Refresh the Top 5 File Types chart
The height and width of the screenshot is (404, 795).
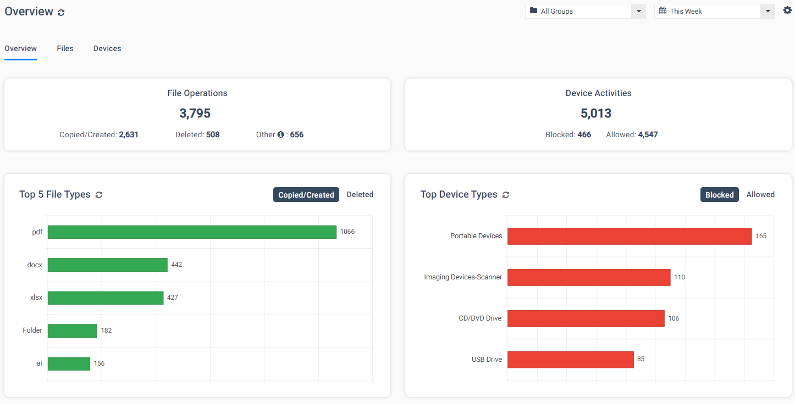pyautogui.click(x=99, y=195)
